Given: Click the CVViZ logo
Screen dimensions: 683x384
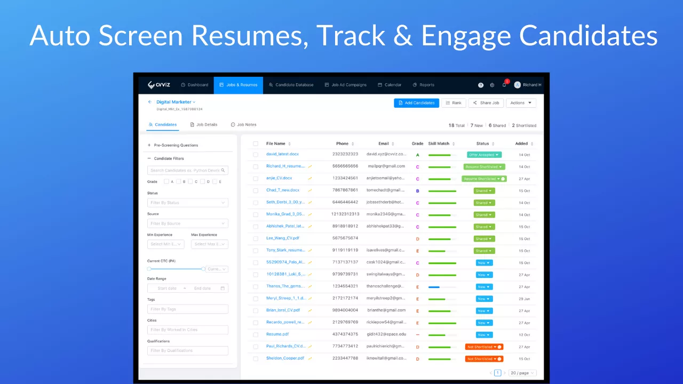Looking at the screenshot, I should click(x=159, y=85).
